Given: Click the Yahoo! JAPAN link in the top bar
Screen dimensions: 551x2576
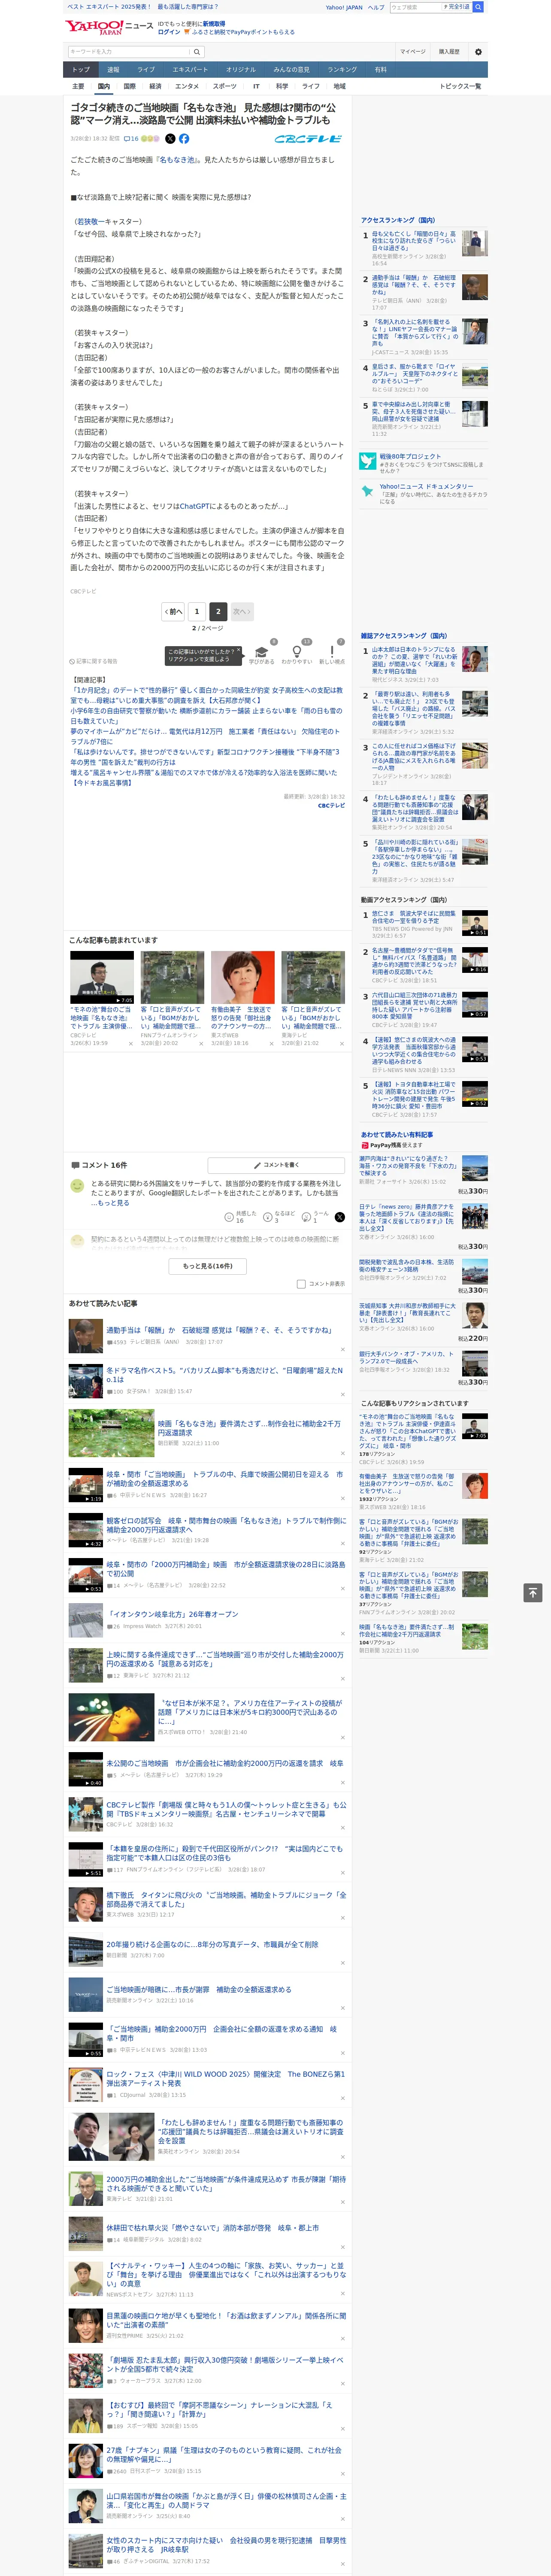Looking at the screenshot, I should (344, 7).
